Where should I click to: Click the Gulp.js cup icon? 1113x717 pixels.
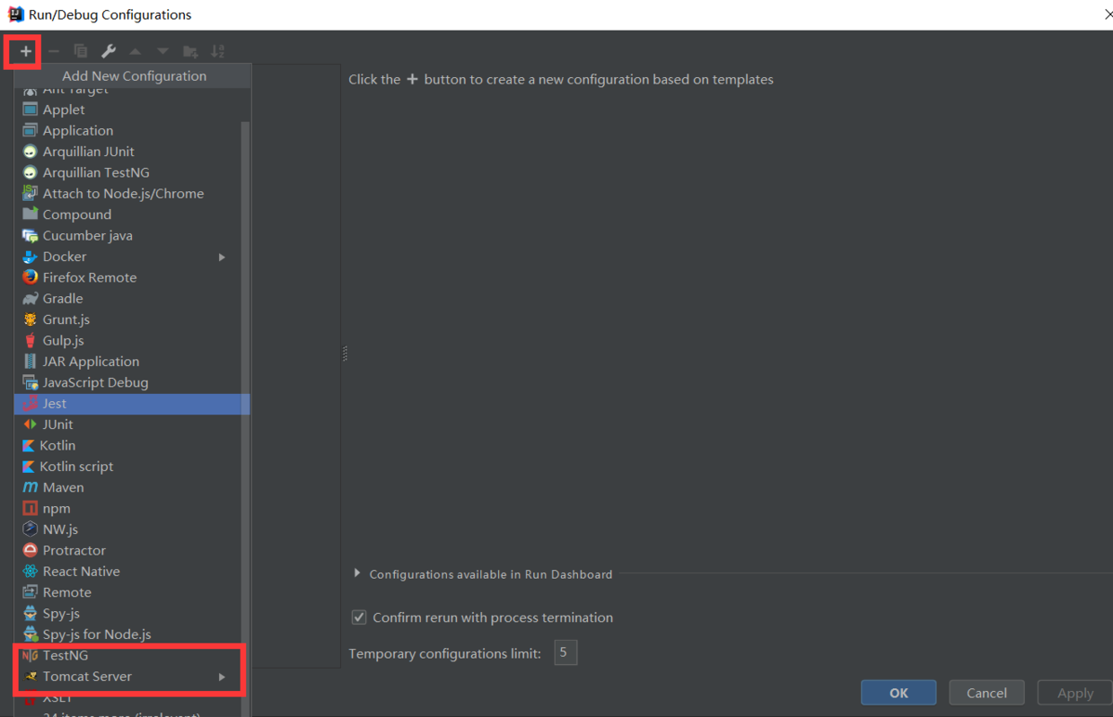coord(30,340)
